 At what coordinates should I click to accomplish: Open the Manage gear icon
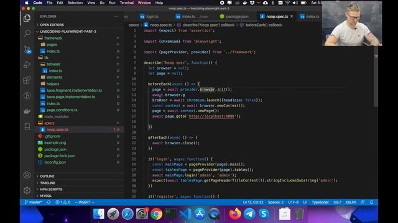click(27, 190)
